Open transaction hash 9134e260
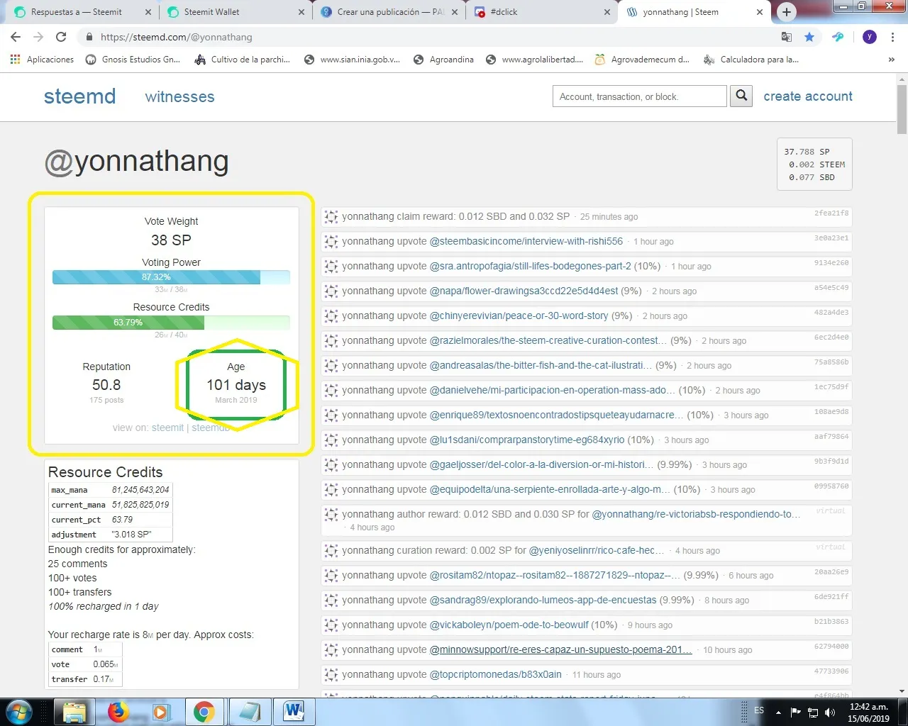The image size is (908, 726). 831,262
